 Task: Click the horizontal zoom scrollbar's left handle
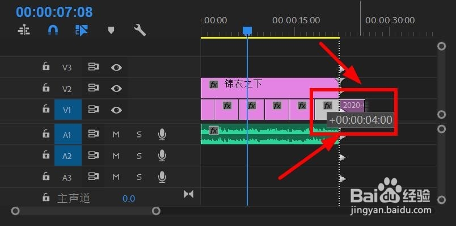click(15, 211)
